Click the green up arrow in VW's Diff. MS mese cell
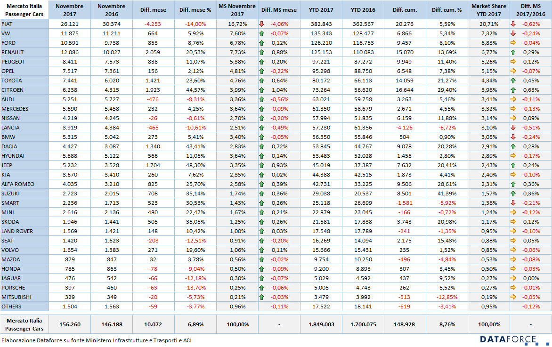The image size is (552, 347). tap(261, 33)
